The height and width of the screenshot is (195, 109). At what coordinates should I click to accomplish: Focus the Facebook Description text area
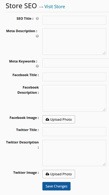[x=74, y=98]
